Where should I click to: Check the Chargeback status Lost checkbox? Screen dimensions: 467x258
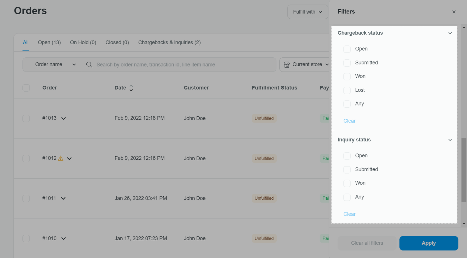[x=347, y=90]
